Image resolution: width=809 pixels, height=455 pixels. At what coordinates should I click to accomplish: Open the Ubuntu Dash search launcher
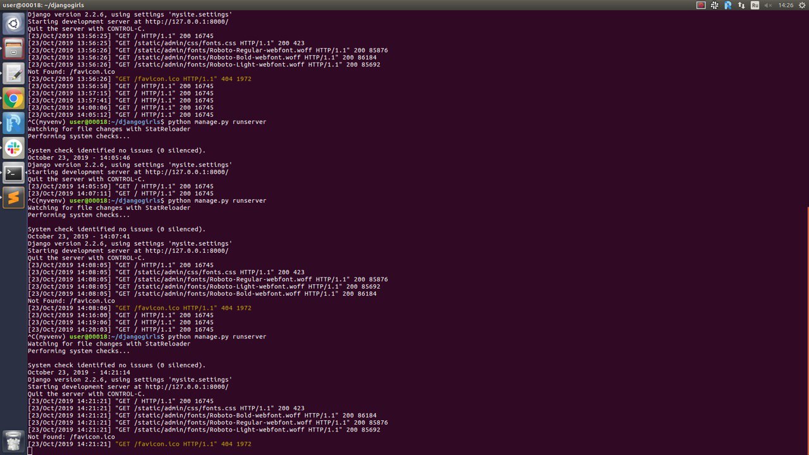click(13, 24)
